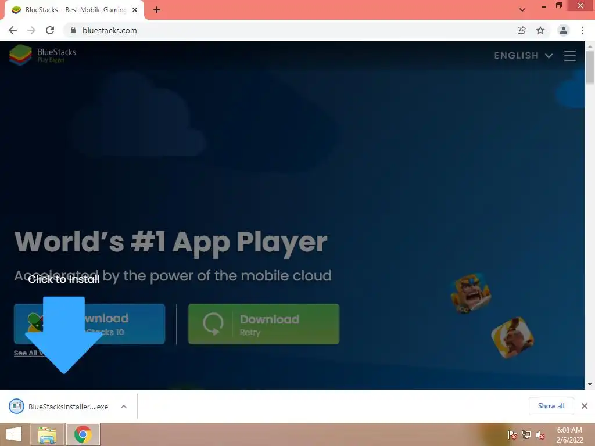Image resolution: width=595 pixels, height=446 pixels.
Task: Click Show all downloads
Action: 551,406
